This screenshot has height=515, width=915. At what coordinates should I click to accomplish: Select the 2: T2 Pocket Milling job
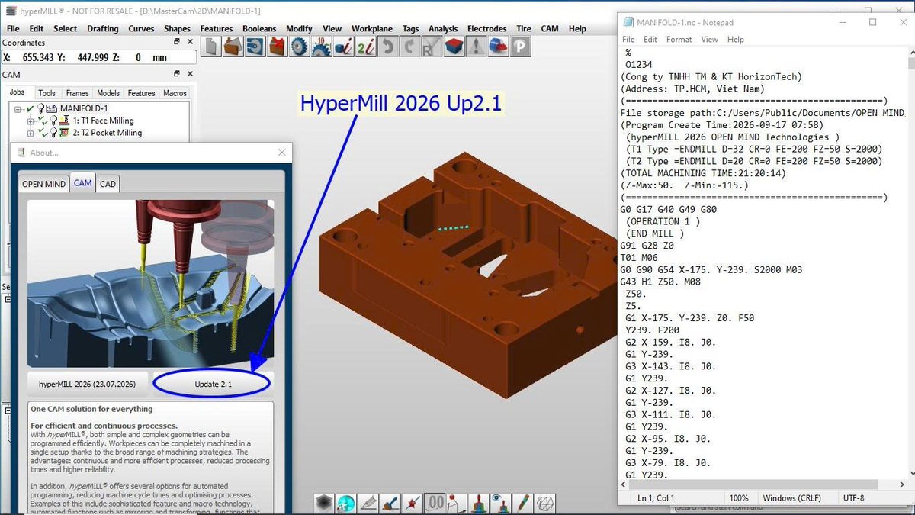click(x=107, y=133)
